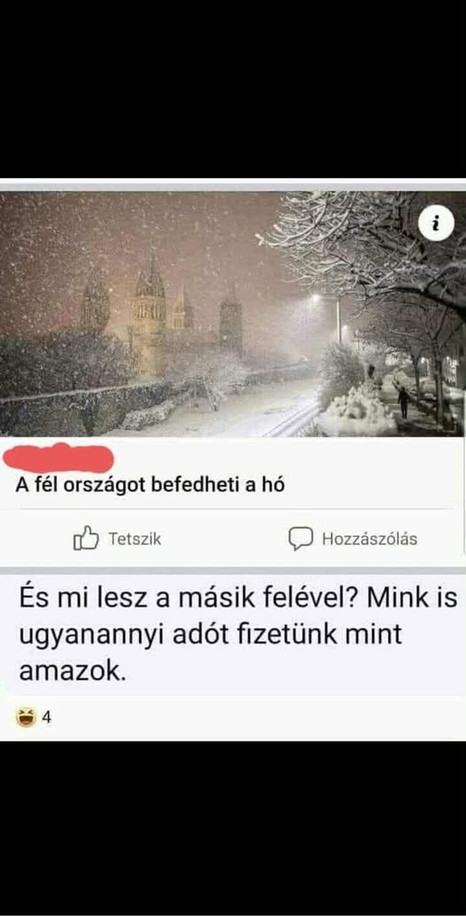Open the redacted page name above headline

click(58, 458)
